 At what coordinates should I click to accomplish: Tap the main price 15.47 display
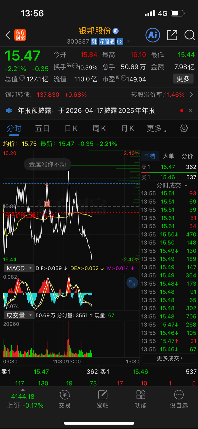click(23, 55)
